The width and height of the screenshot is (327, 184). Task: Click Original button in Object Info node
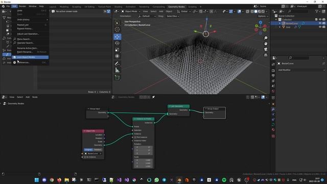[x=88, y=150]
